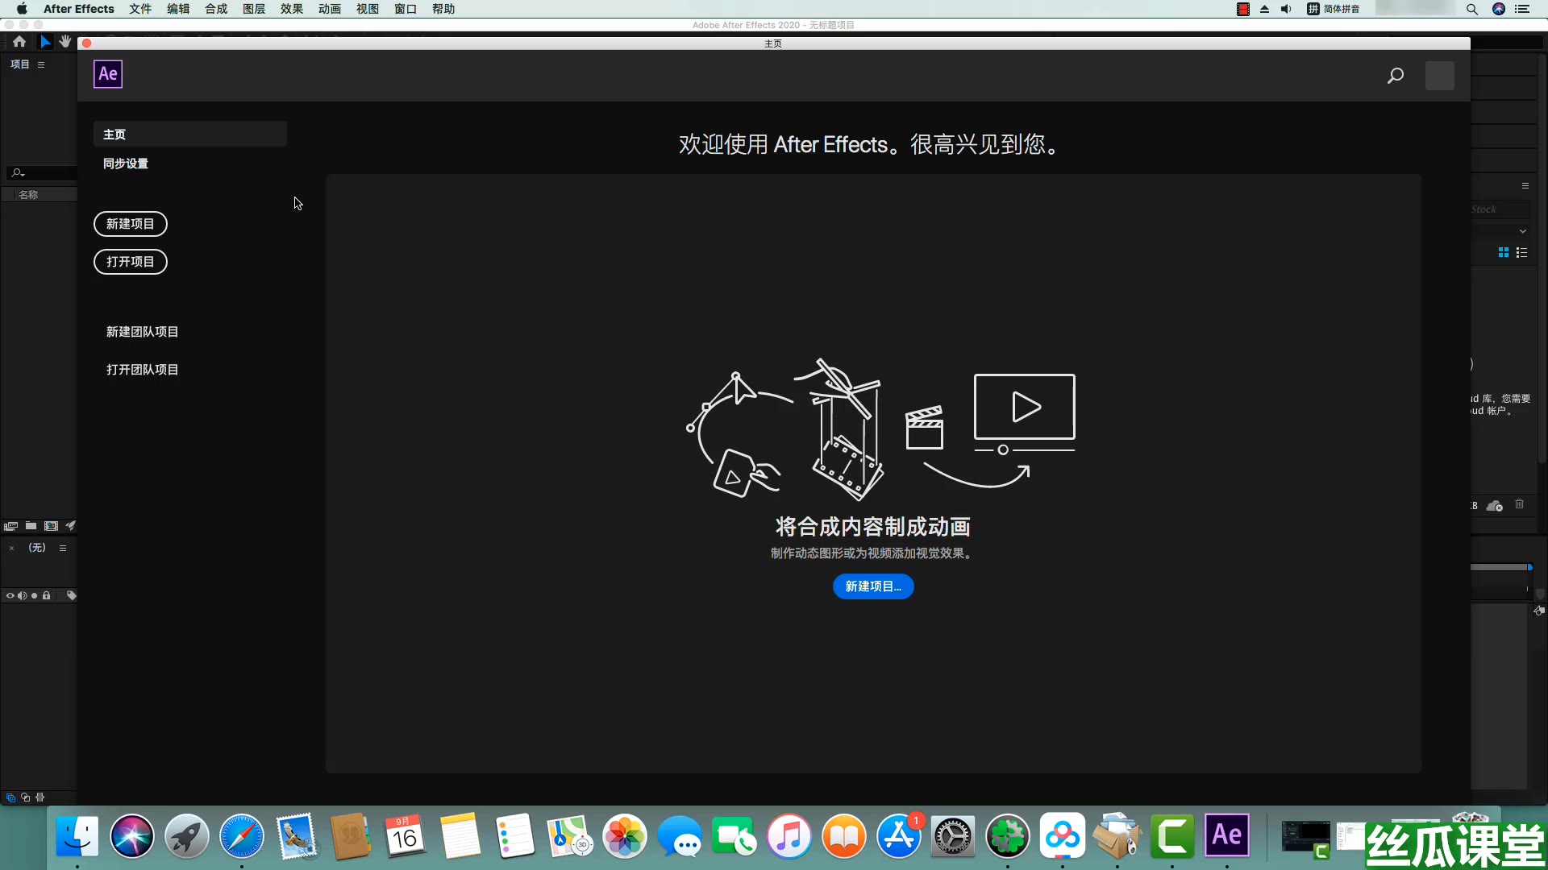Click the timeline zoom slider bar
Viewport: 1548px width, 870px height.
click(x=1499, y=567)
